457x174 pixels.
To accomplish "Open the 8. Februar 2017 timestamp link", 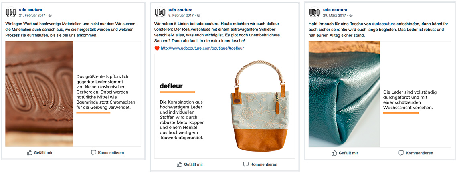I will click(181, 16).
